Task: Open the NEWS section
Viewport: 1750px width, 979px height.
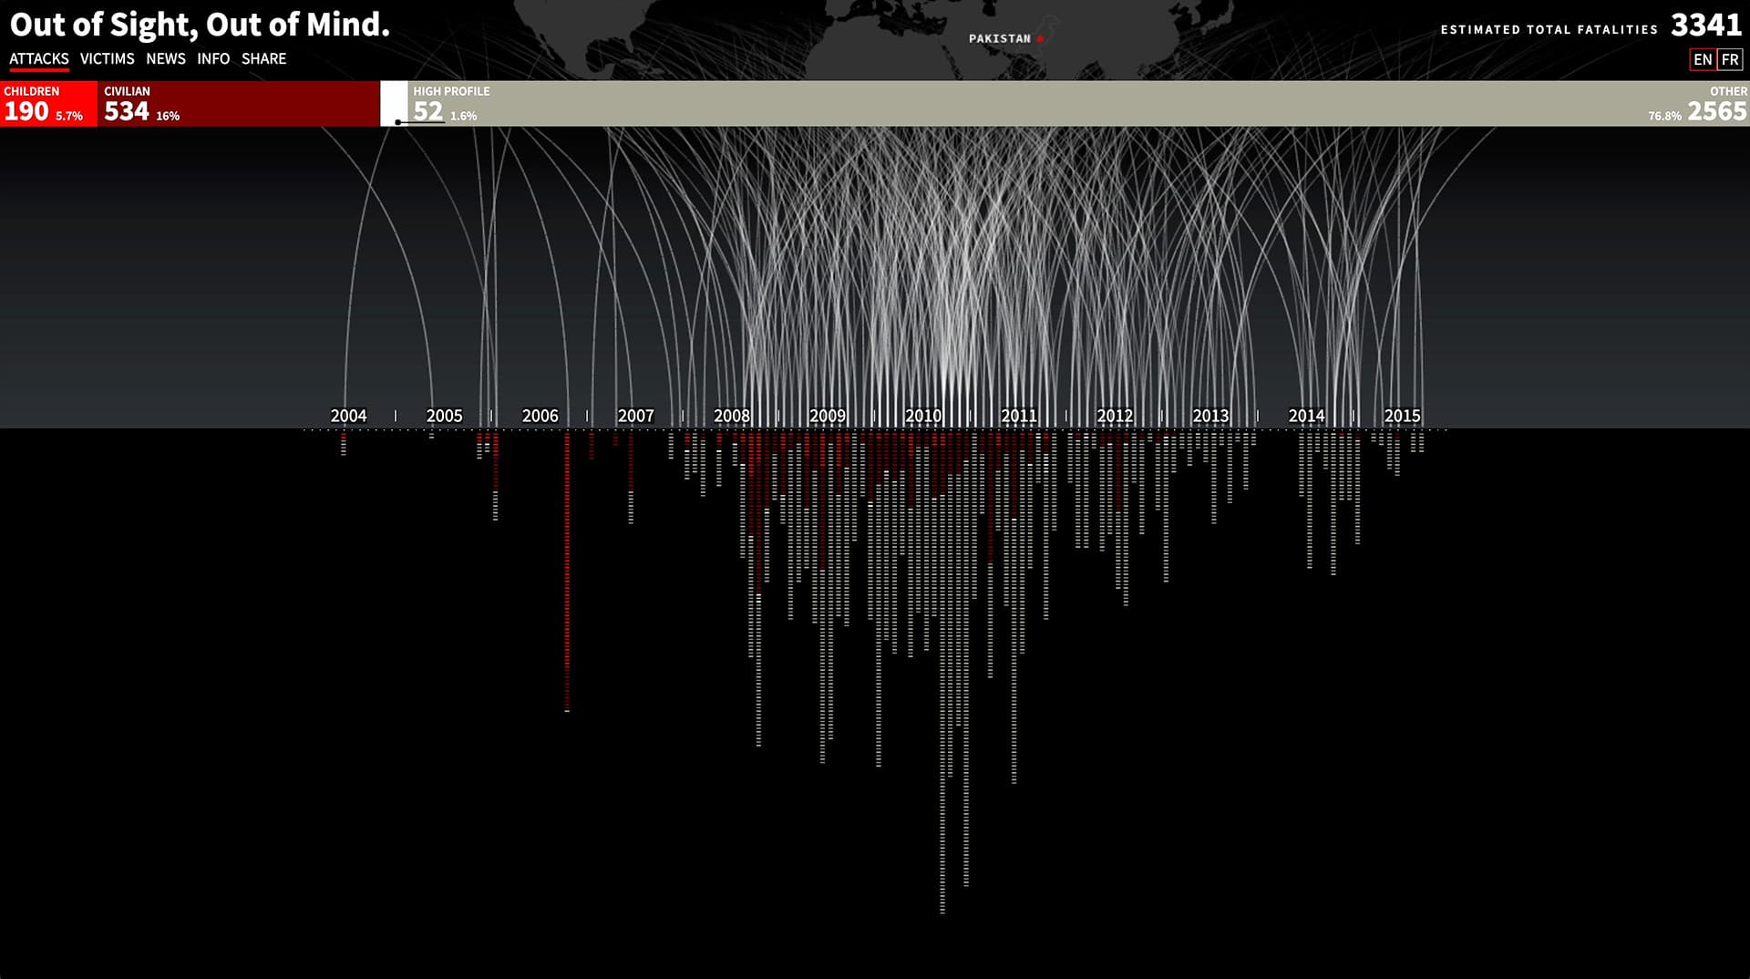Action: (x=165, y=58)
